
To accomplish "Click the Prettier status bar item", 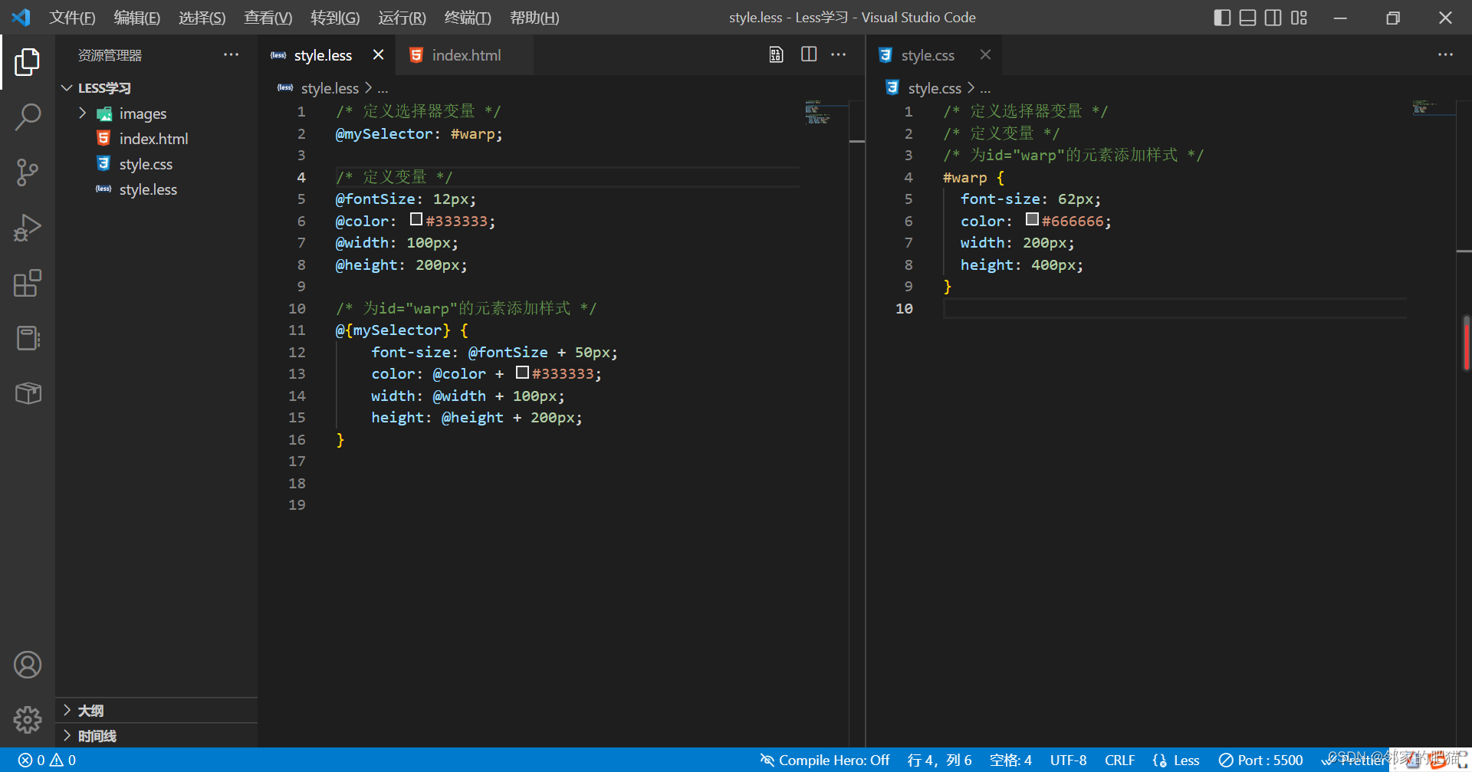I will (1355, 760).
